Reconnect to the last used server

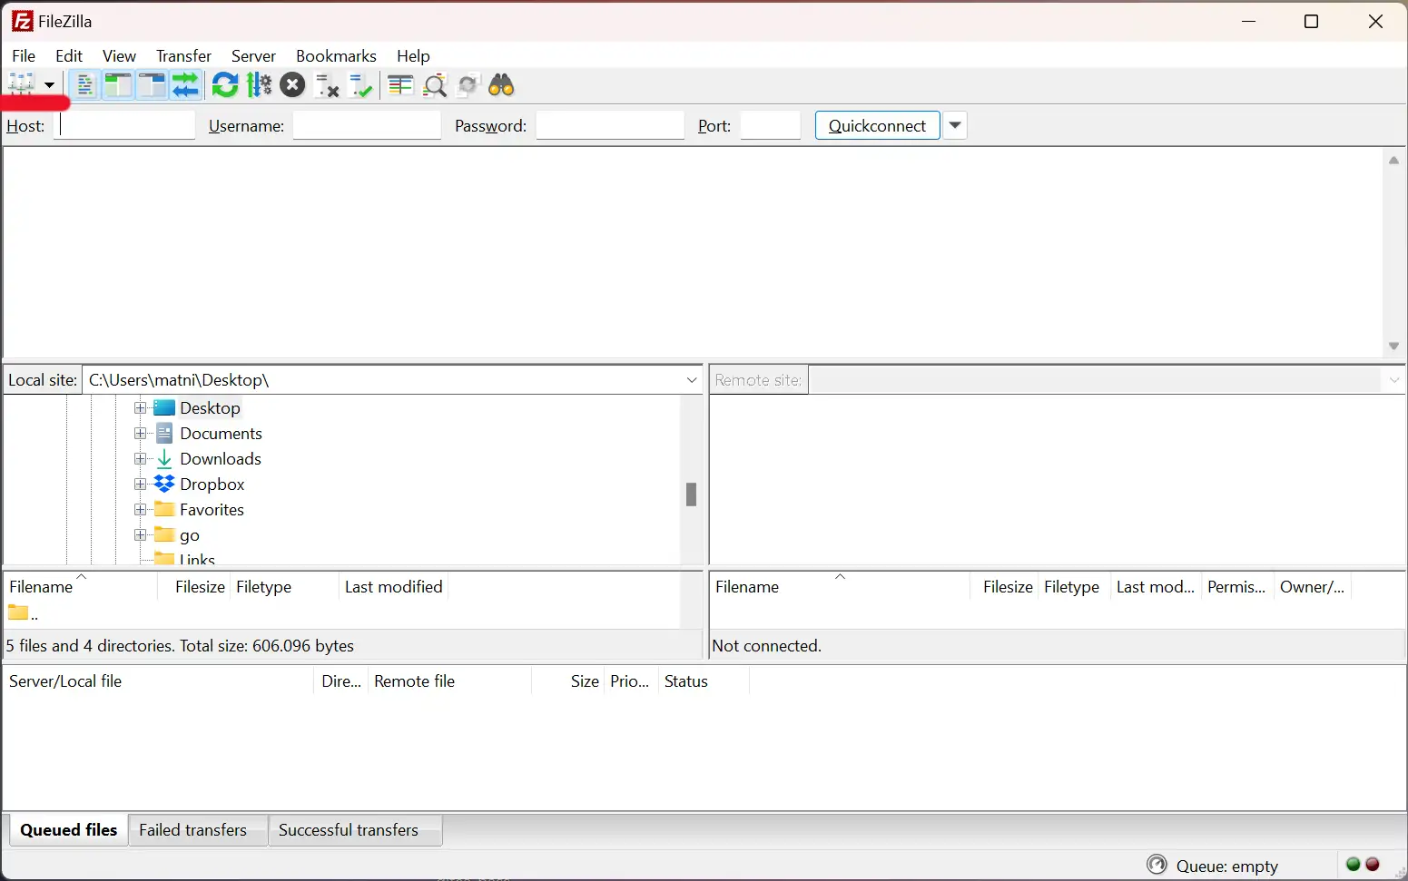coord(360,84)
